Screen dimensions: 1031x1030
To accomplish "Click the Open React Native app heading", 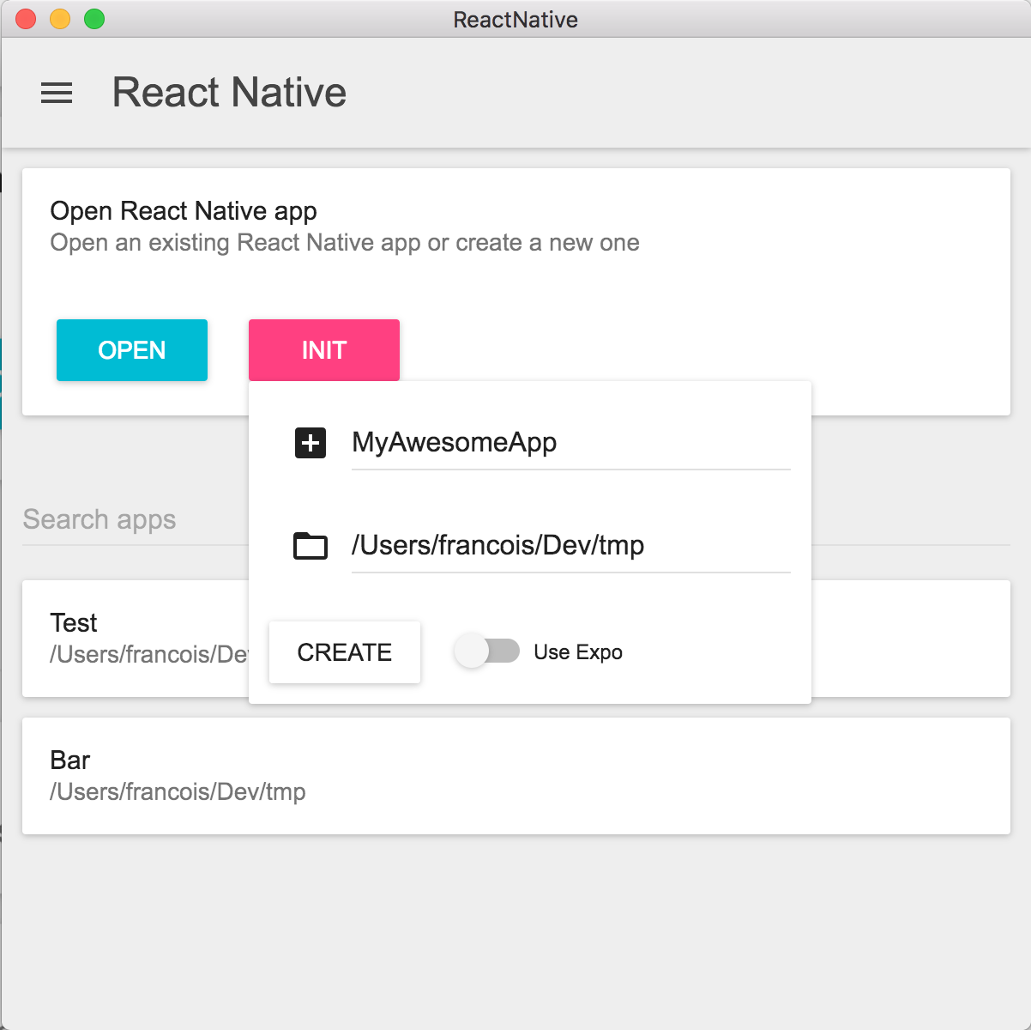I will point(184,210).
